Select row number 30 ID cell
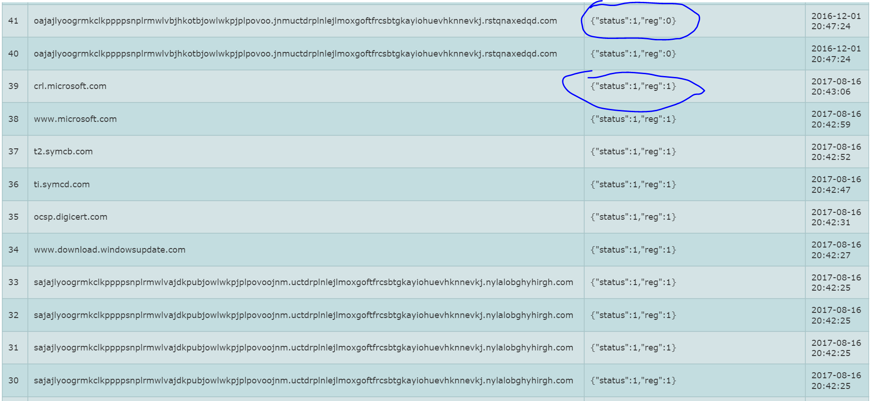 13,381
